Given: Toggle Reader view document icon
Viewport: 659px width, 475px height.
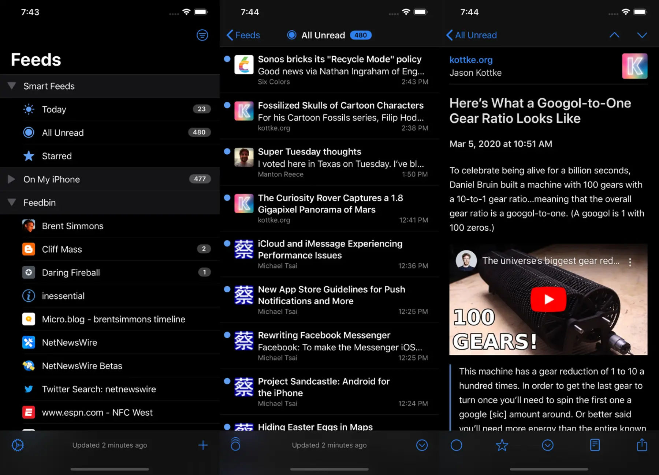Looking at the screenshot, I should click(x=595, y=445).
